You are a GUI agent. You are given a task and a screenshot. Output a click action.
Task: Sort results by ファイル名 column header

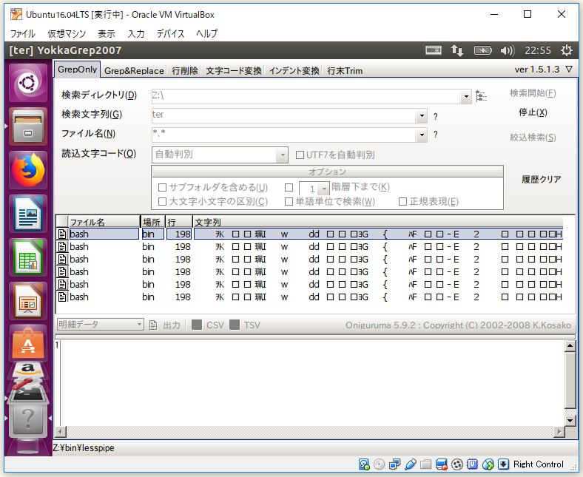[104, 222]
